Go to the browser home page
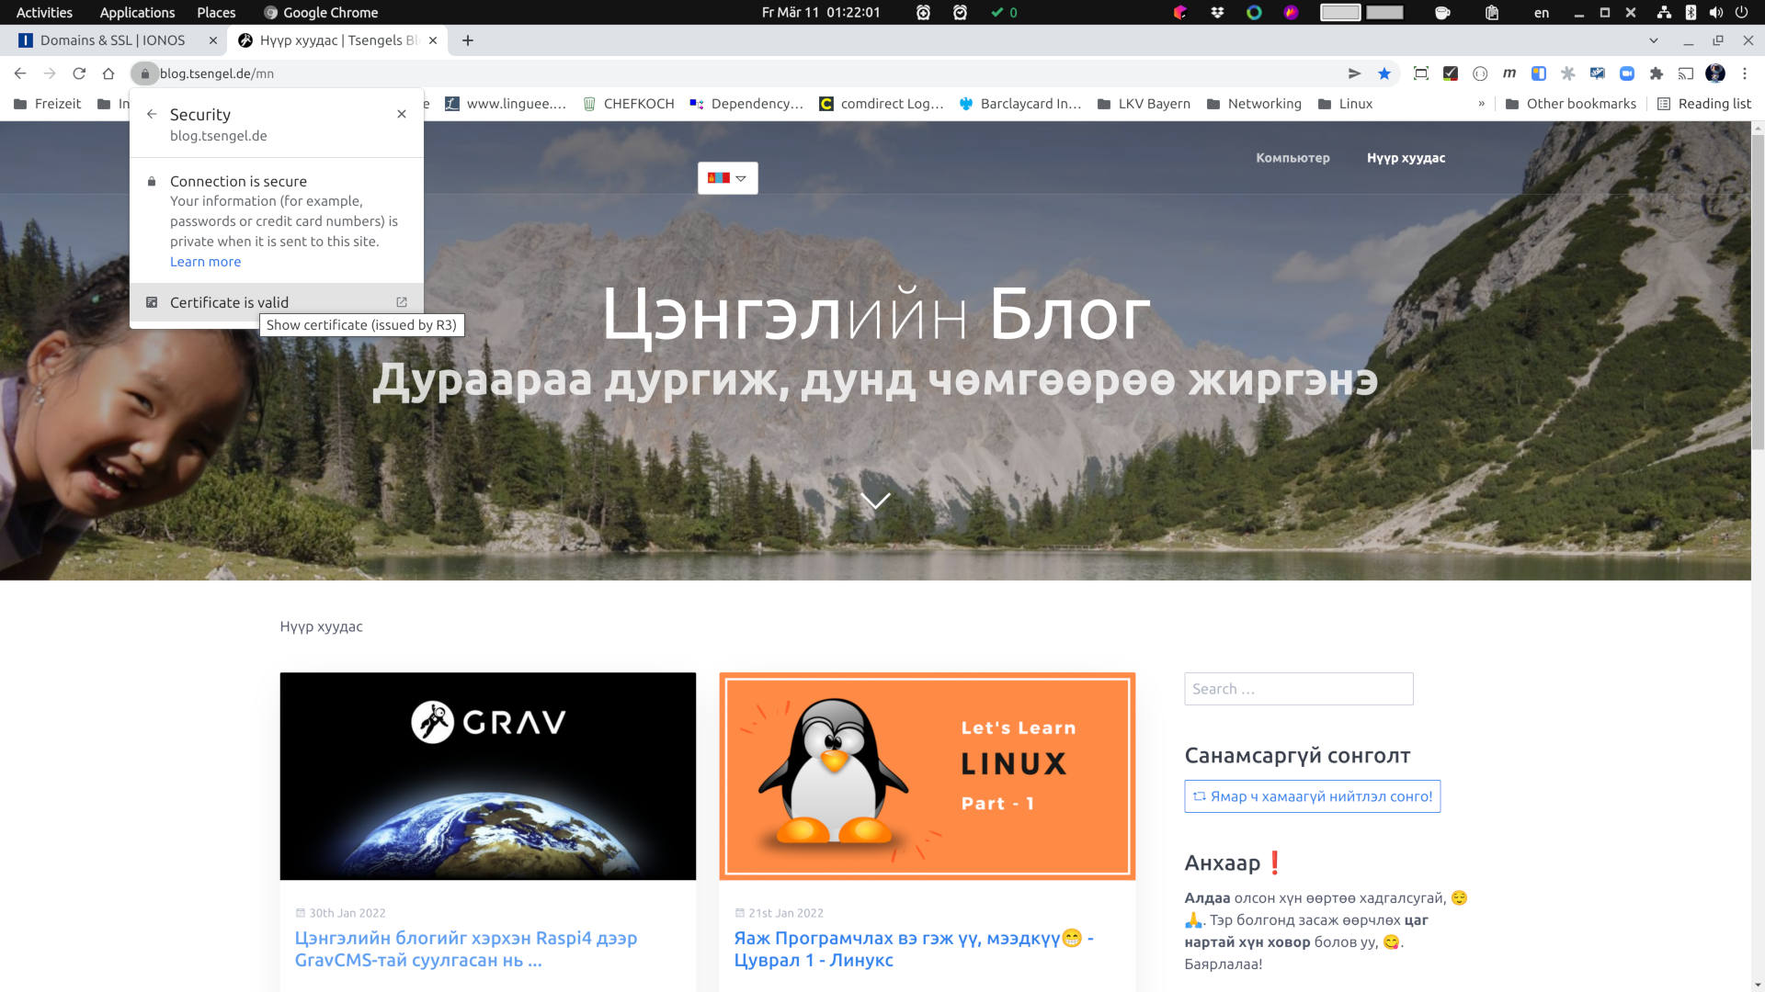Image resolution: width=1765 pixels, height=992 pixels. click(x=108, y=73)
